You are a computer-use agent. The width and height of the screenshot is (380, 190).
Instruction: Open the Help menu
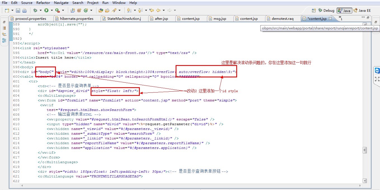(x=133, y=3)
